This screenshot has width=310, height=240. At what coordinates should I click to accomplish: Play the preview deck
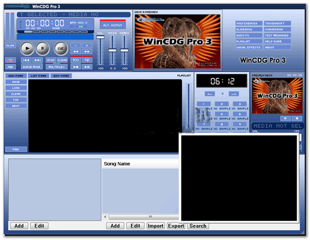(286, 118)
